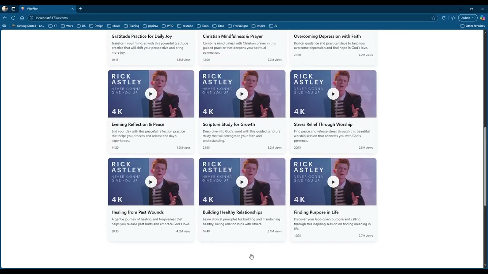Click the 22:30 duration label
Screen dimensions: 488x274
tap(297, 55)
